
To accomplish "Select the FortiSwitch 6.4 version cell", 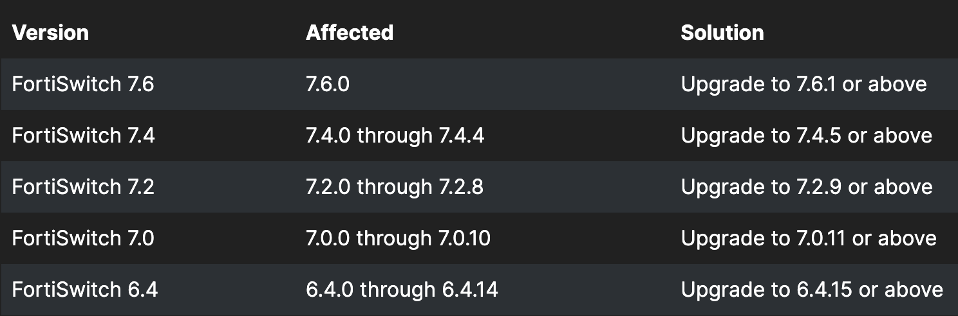I will pyautogui.click(x=85, y=290).
